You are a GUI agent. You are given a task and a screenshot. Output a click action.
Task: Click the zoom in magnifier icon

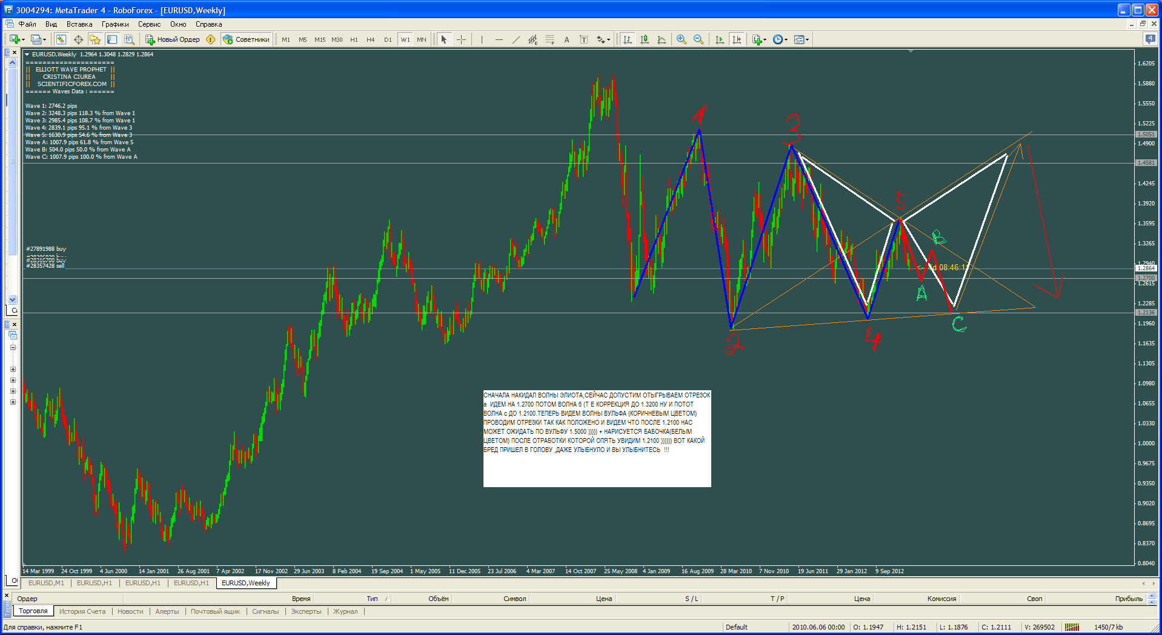pos(682,39)
